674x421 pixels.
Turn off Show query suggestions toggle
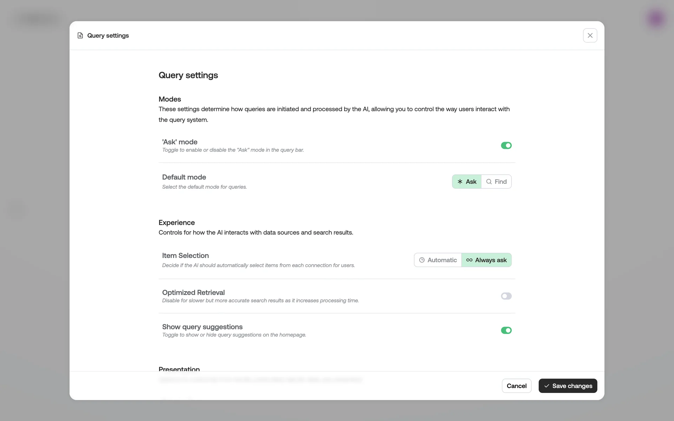pos(506,330)
